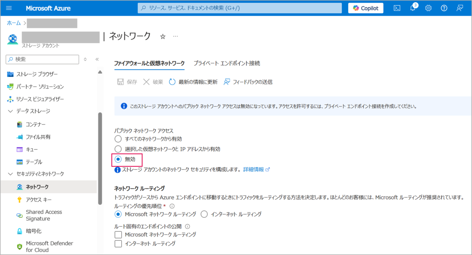The image size is (472, 255).
Task: Click the リソース ビジュアライザー icon
Action: 10,99
